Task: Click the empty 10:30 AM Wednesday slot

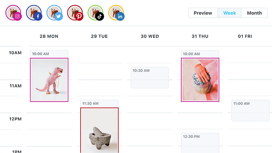Action: click(x=150, y=78)
